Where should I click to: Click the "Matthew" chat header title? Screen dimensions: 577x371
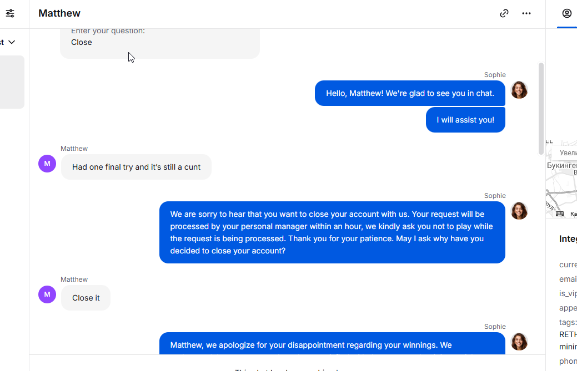[x=59, y=13]
